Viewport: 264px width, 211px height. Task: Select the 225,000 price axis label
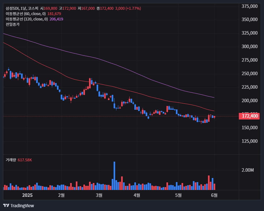[250, 87]
